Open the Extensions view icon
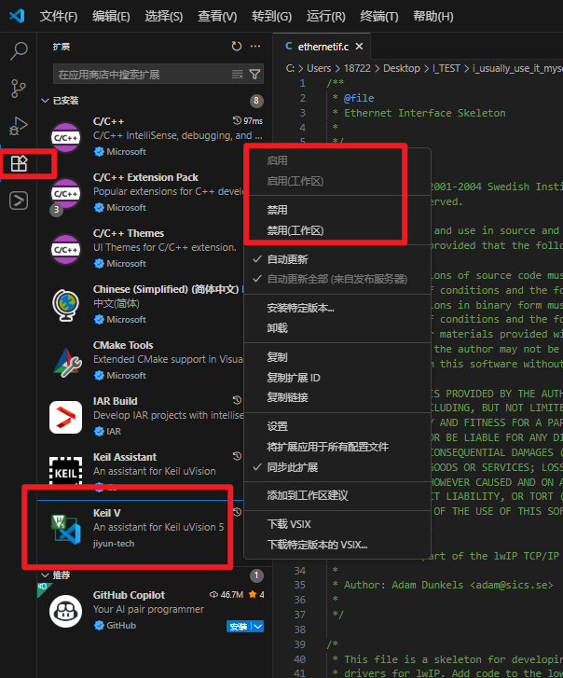This screenshot has width=563, height=678. coord(19,163)
